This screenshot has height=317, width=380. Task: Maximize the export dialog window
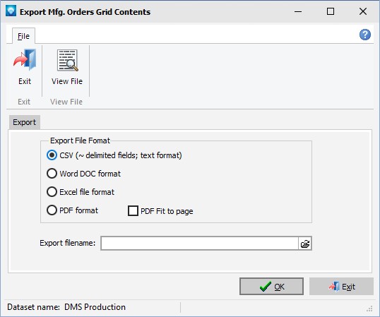point(331,11)
